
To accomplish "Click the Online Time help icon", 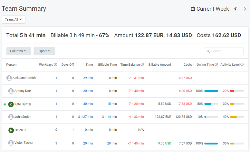I will [216, 65].
